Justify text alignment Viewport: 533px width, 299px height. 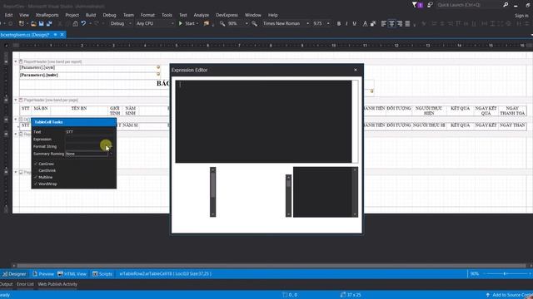point(407,24)
